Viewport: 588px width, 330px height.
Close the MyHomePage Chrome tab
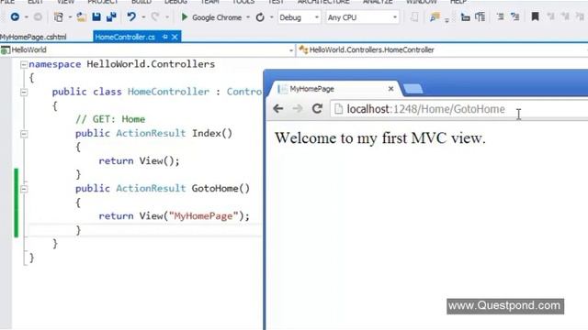(390, 89)
